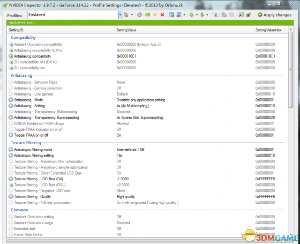Select the 'Frame Rate Limiter' row

coord(146,235)
